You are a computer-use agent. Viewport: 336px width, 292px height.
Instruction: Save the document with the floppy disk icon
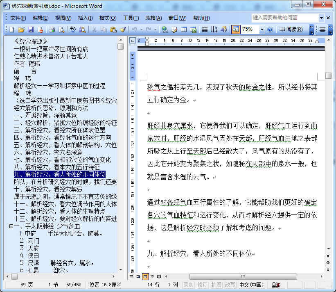[31, 30]
